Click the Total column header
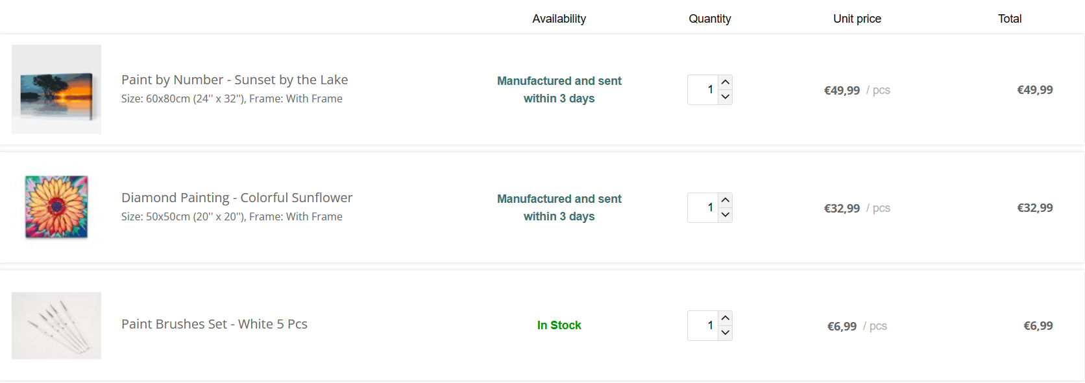The height and width of the screenshot is (383, 1085). tap(1009, 19)
